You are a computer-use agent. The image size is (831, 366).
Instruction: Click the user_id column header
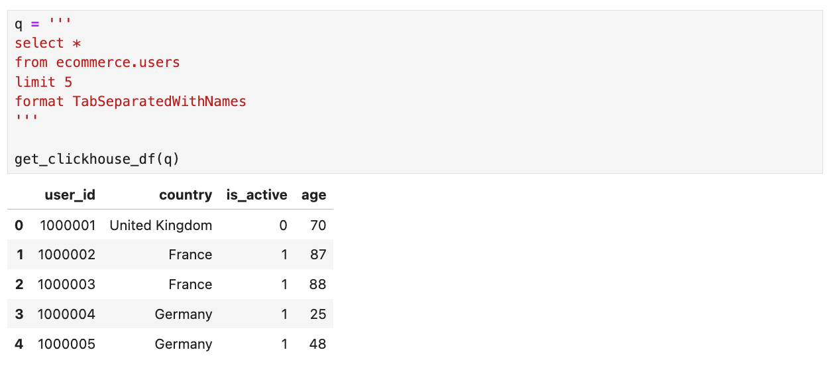70,195
